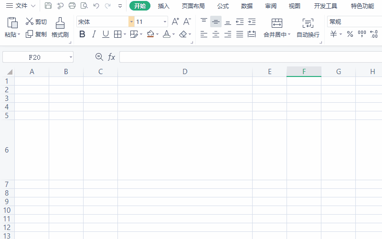382x239 pixels.
Task: Activate the 格式刷 format painter
Action: (60, 27)
